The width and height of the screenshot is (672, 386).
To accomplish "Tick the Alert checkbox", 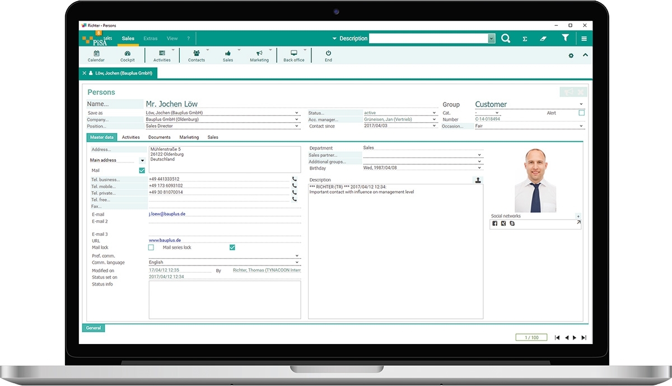I will pyautogui.click(x=581, y=113).
